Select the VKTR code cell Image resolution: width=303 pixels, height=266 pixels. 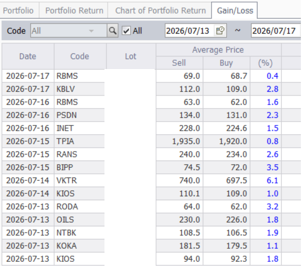coord(79,180)
